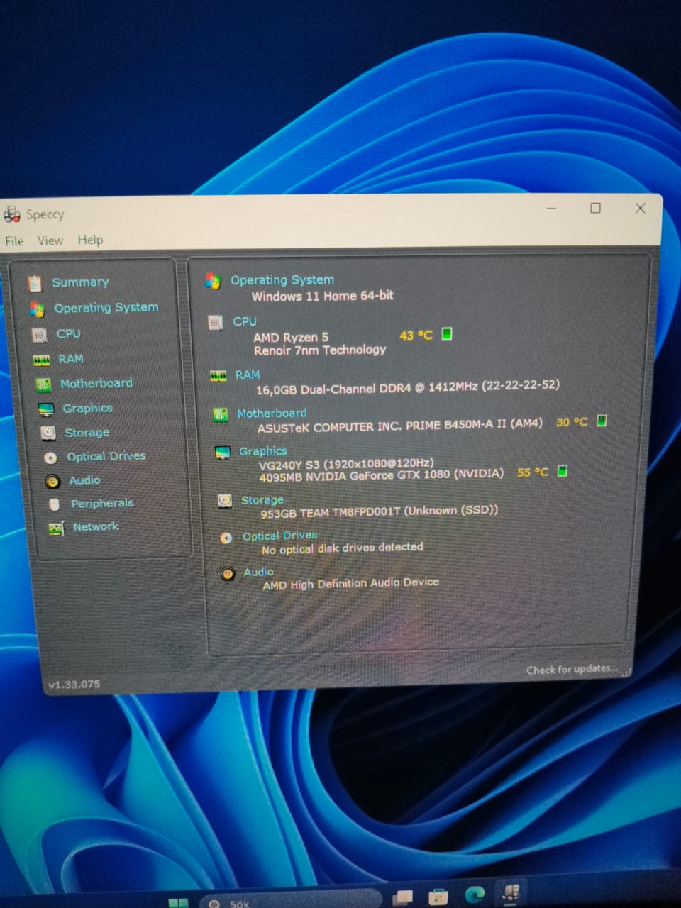Open the Help menu
The image size is (681, 908).
click(90, 240)
